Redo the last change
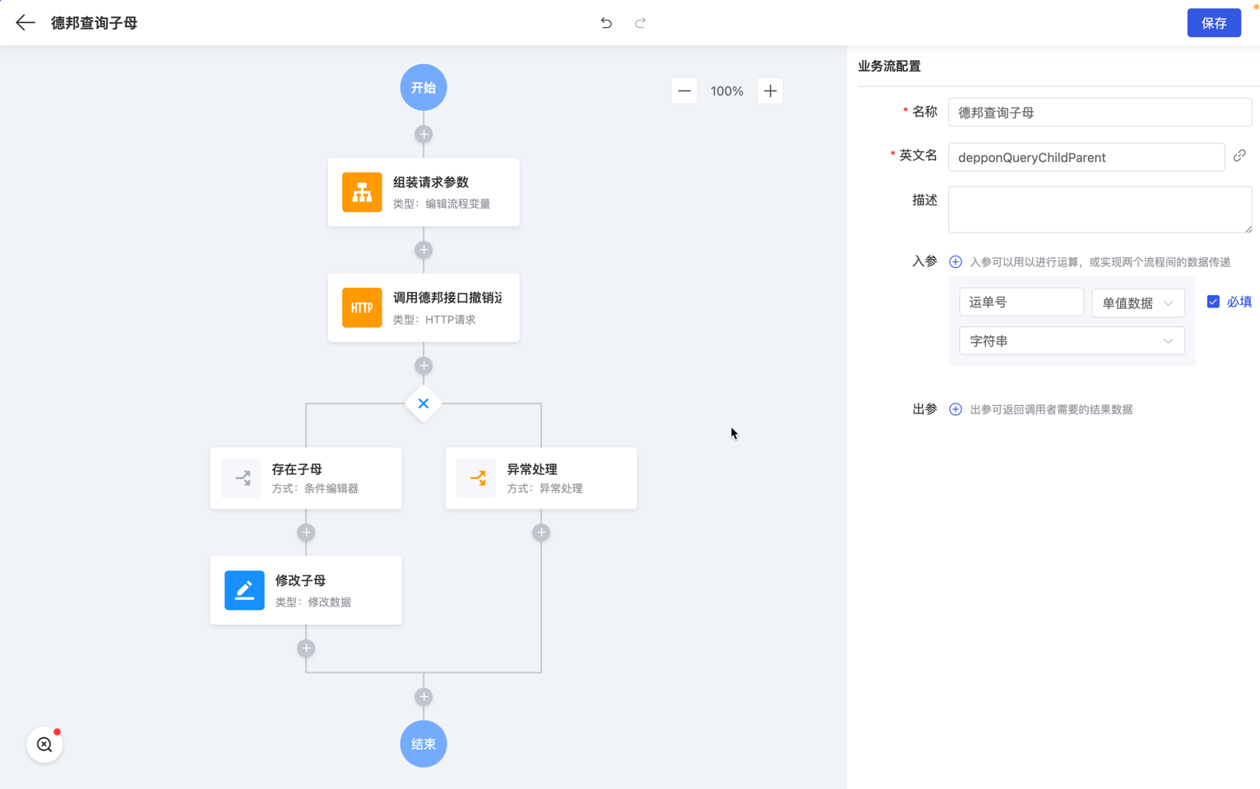Screen dimensions: 1260x789 (x=641, y=23)
